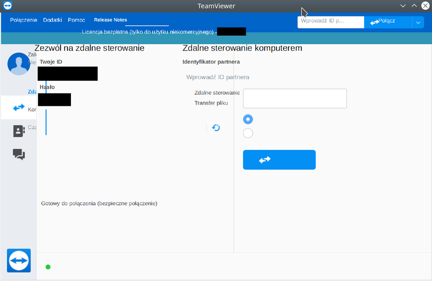The image size is (432, 281).
Task: Click the 'Zdalne sterowanie' label
Action: 217,93
